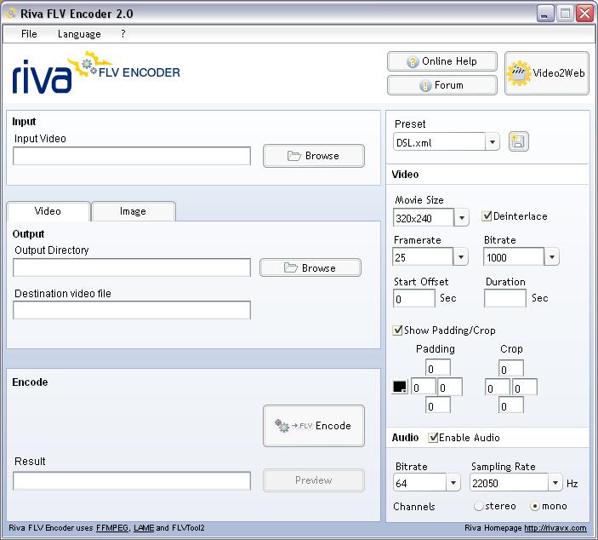Viewport: 598px width, 540px height.
Task: Open the video Bitrate dropdown
Action: coord(551,256)
